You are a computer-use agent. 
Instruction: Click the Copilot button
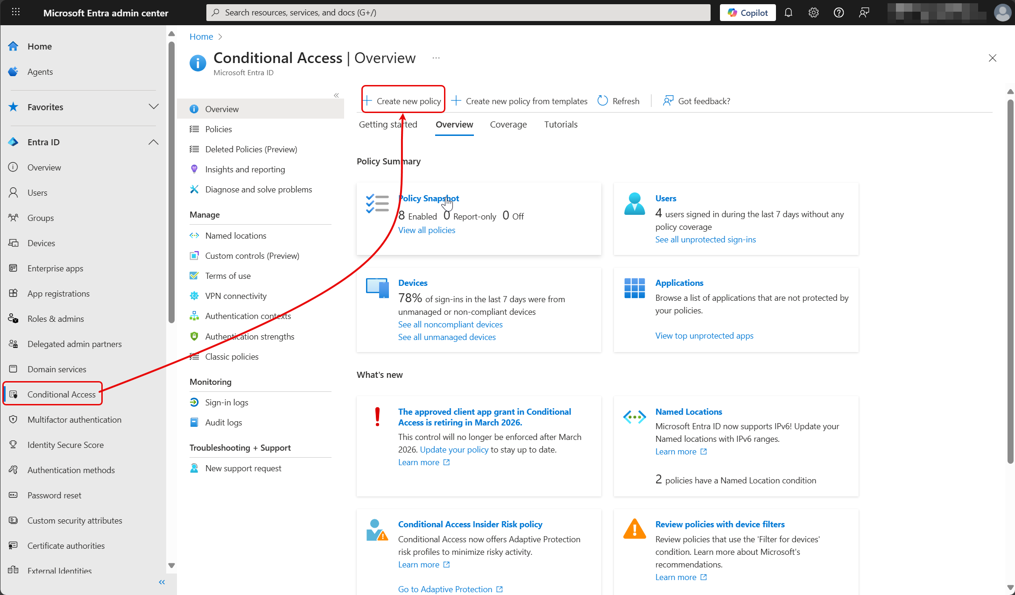747,13
